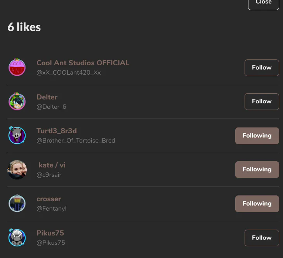Open Pikus75's avatar image
Screen dimensions: 283x258
pyautogui.click(x=17, y=238)
